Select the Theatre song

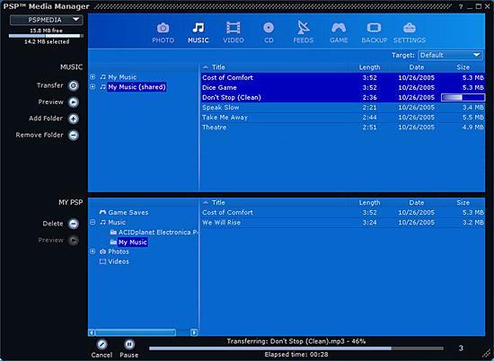tap(343, 128)
